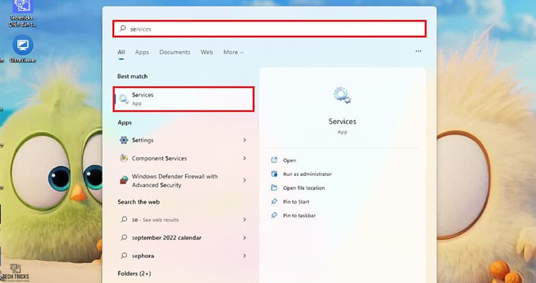Click the 'Search the web' heading

click(x=139, y=202)
